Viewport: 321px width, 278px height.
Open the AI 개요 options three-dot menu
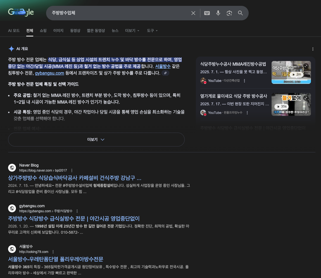click(x=313, y=49)
